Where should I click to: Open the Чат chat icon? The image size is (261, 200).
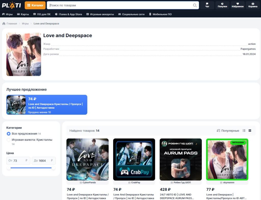coord(207,5)
